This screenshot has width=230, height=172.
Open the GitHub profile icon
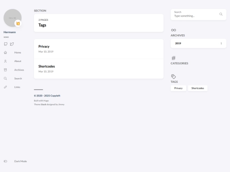pyautogui.click(x=6, y=44)
